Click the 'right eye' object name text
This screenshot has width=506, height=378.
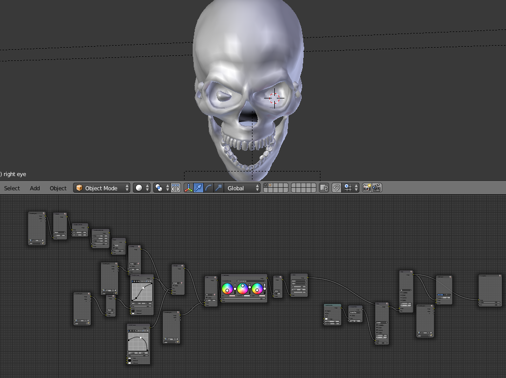(15, 175)
